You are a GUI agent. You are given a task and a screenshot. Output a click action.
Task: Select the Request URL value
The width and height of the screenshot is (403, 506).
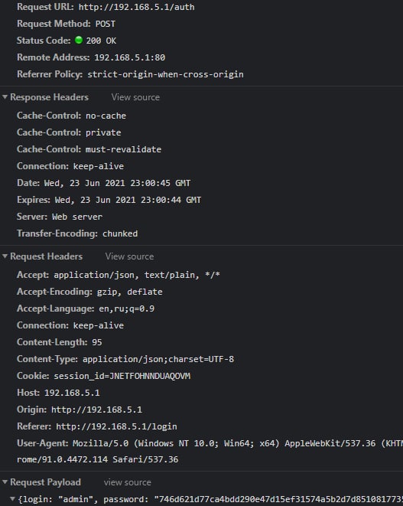137,7
